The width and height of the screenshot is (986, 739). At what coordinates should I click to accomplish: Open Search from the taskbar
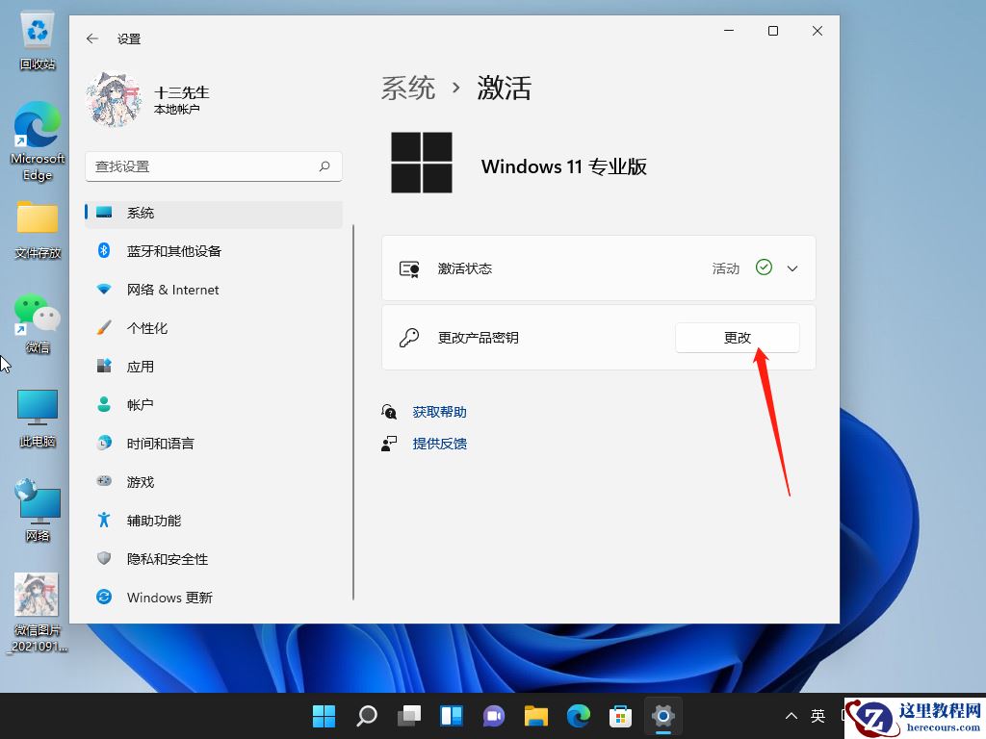[x=367, y=716]
